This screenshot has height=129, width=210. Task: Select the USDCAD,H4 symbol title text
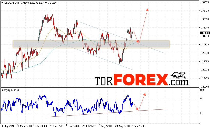[12, 3]
